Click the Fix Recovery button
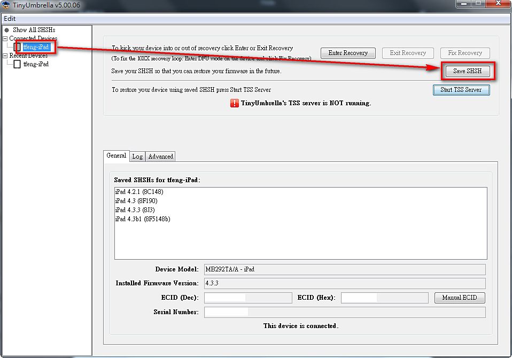 click(x=465, y=53)
